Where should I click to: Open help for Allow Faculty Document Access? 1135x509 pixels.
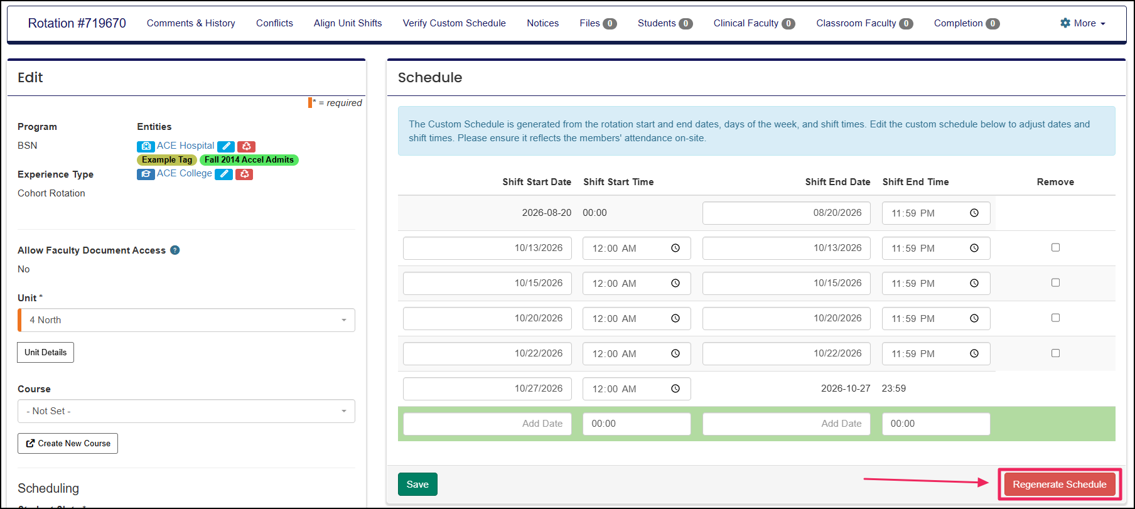pos(175,250)
